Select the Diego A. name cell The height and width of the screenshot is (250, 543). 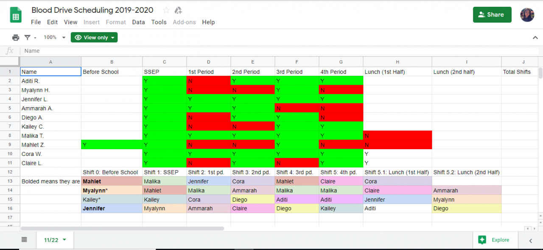pos(50,117)
